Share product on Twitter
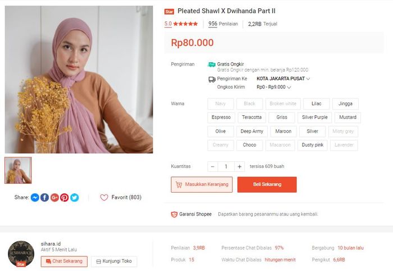The image size is (393, 271). tap(74, 198)
